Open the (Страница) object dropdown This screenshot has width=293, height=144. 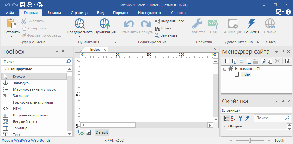[257, 110]
